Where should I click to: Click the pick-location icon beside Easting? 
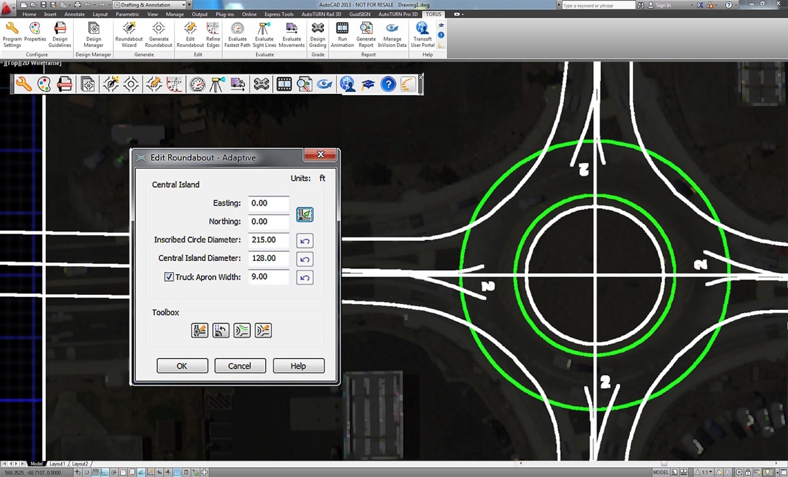304,214
